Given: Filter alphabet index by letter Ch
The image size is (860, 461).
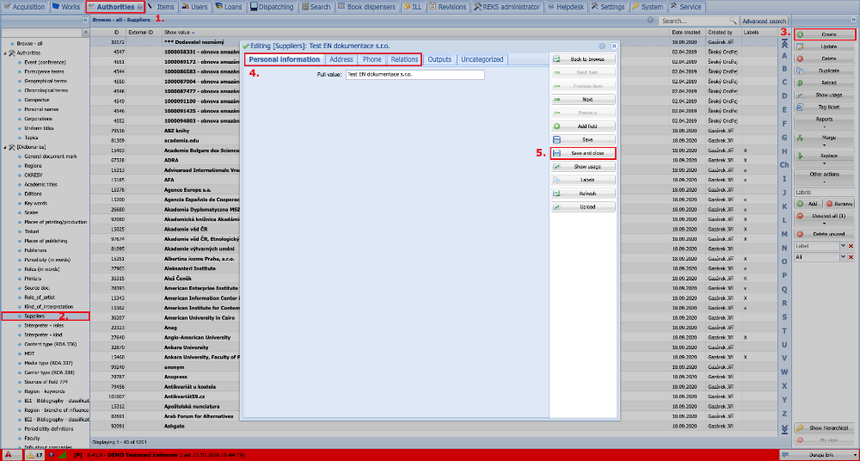Looking at the screenshot, I should [784, 164].
